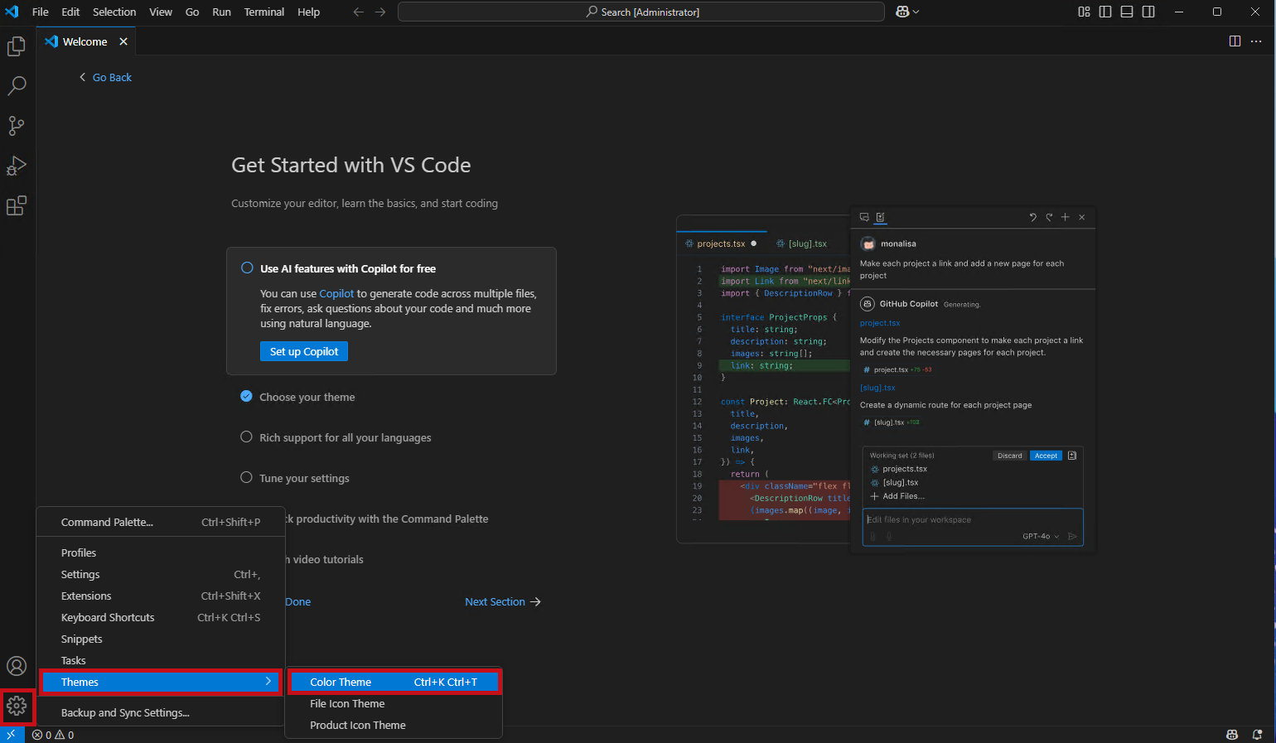1276x743 pixels.
Task: Toggle the 'Choose your theme' step checkmark
Action: pyautogui.click(x=246, y=396)
